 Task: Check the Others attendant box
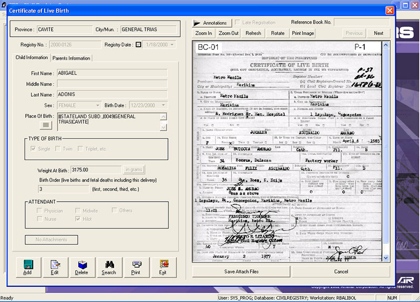(x=114, y=210)
